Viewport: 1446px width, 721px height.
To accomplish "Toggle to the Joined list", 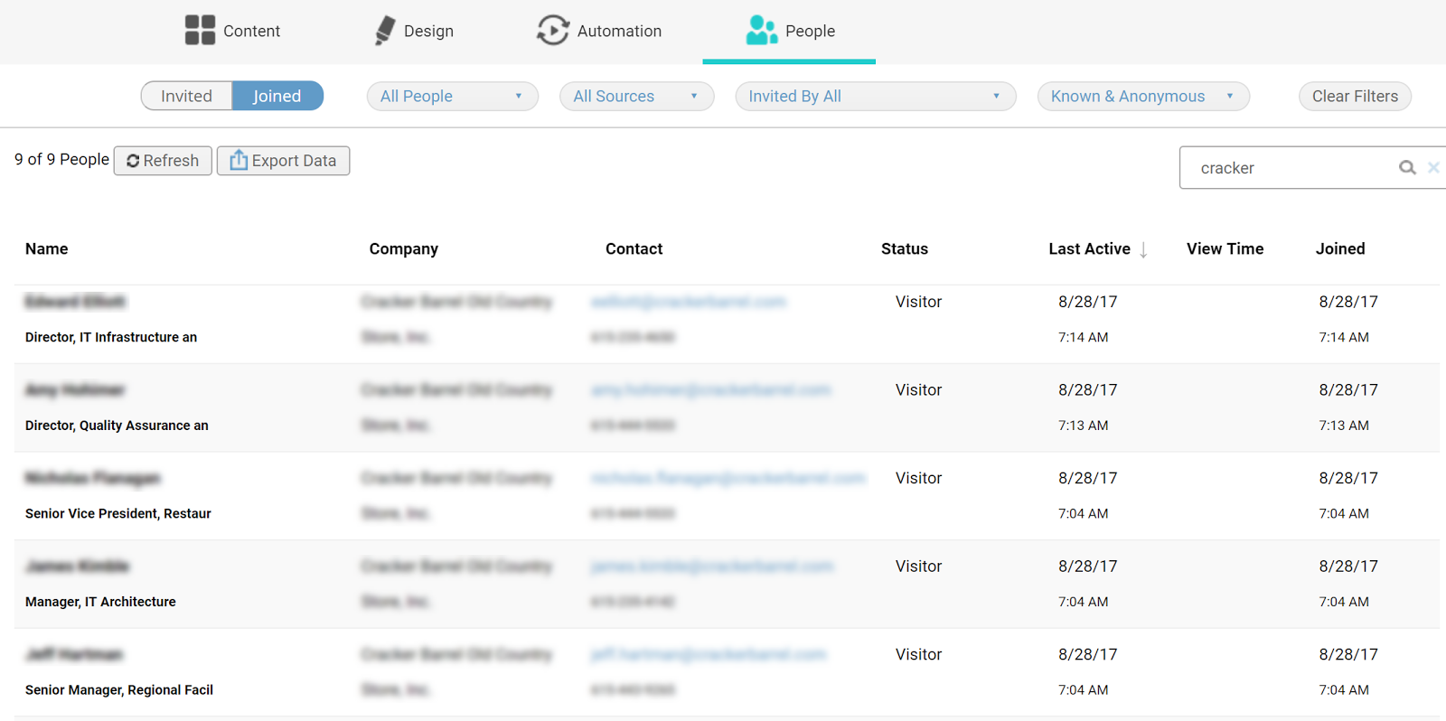I will point(277,96).
